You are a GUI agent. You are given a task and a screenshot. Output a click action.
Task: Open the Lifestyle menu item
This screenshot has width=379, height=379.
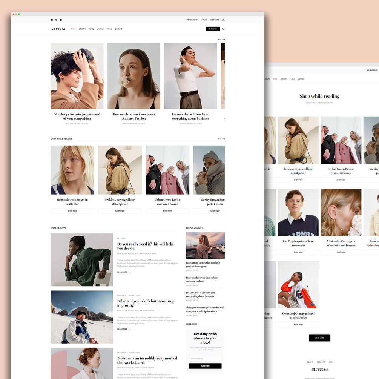pyautogui.click(x=83, y=29)
